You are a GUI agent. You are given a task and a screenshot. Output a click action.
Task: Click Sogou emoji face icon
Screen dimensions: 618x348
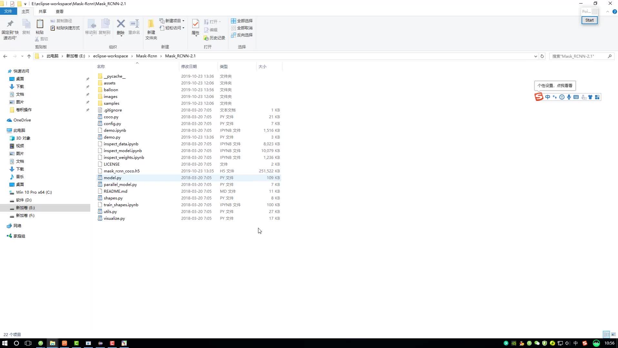(562, 97)
